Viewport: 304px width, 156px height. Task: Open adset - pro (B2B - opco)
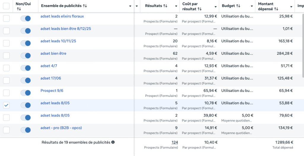pos(61,128)
